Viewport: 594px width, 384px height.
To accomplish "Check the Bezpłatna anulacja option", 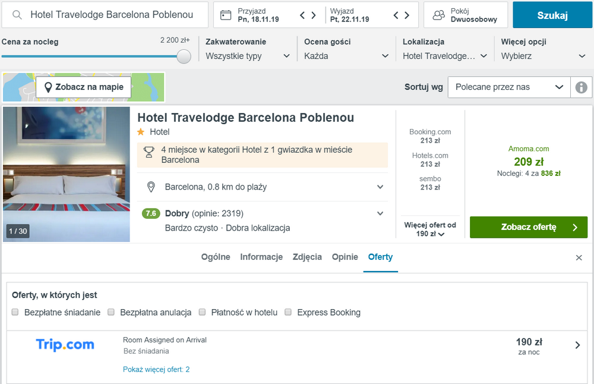I will pos(111,312).
